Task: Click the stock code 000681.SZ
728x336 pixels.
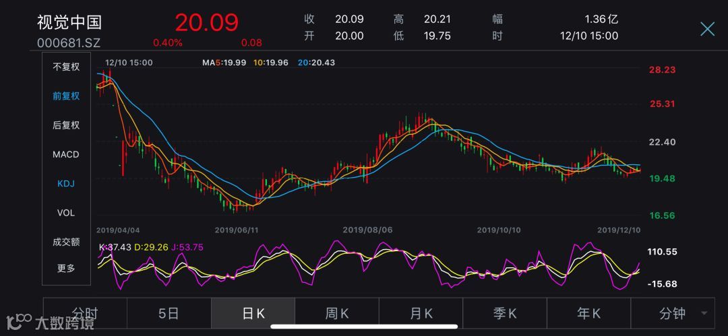Action: point(69,42)
